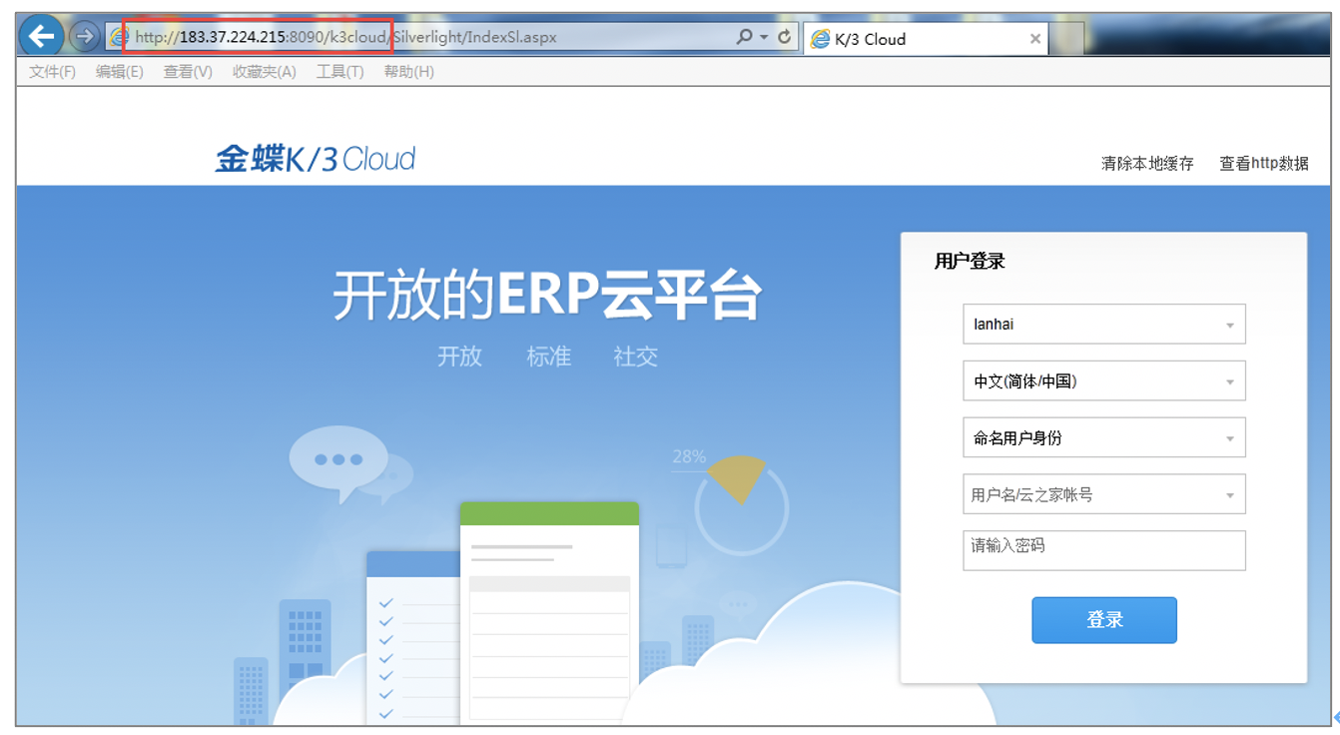1340x735 pixels.
Task: Click the 用户名/云之家帐号 username field
Action: click(1104, 494)
